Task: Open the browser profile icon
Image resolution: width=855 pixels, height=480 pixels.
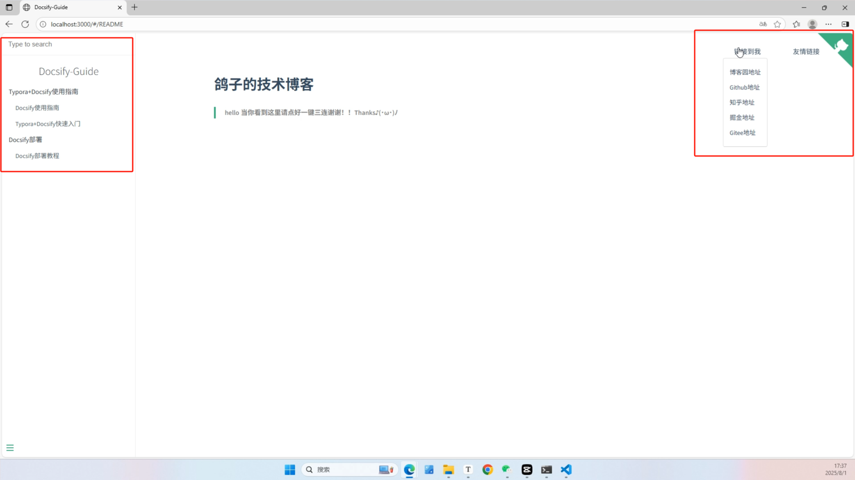Action: click(x=812, y=24)
